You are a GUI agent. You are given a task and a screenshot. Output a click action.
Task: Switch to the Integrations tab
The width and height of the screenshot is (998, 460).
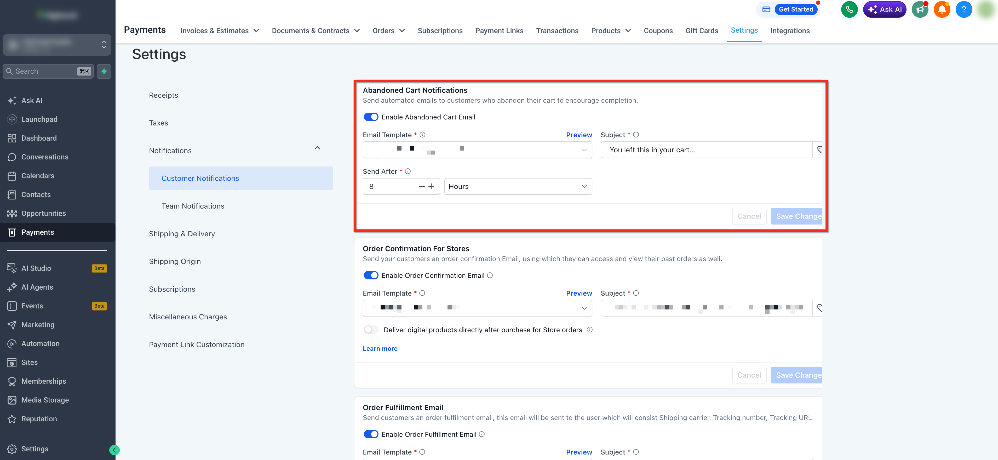click(790, 31)
